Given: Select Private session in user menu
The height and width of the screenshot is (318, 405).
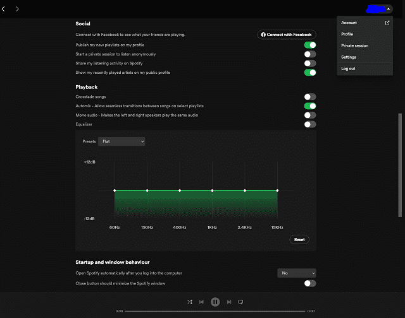Looking at the screenshot, I should point(364,45).
